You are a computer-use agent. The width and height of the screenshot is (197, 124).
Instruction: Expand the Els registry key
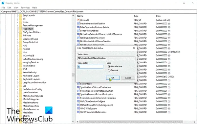coord(17,19)
